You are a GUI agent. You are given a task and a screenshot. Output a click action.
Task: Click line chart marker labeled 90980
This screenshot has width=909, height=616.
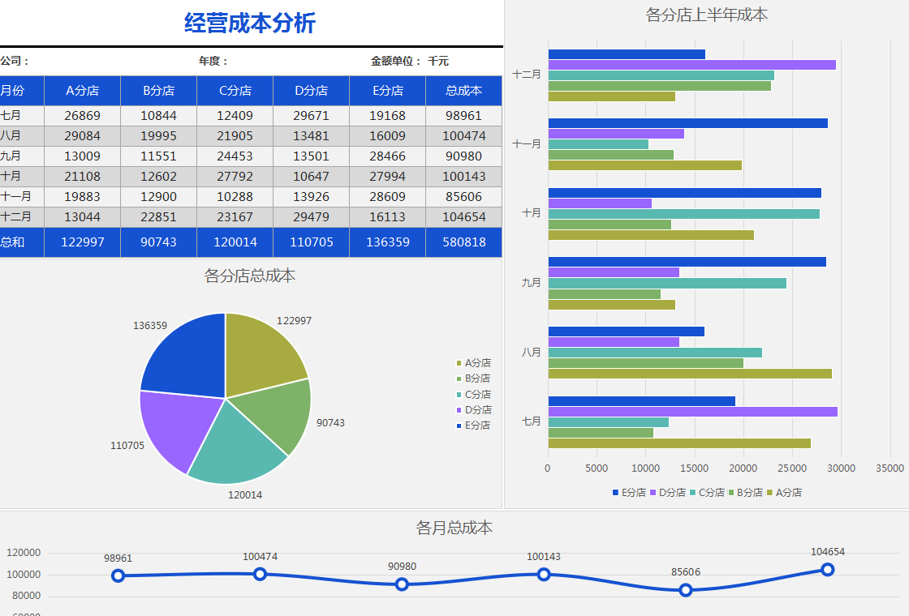(403, 584)
